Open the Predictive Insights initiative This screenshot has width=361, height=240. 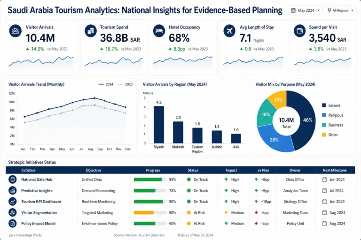[37, 191]
